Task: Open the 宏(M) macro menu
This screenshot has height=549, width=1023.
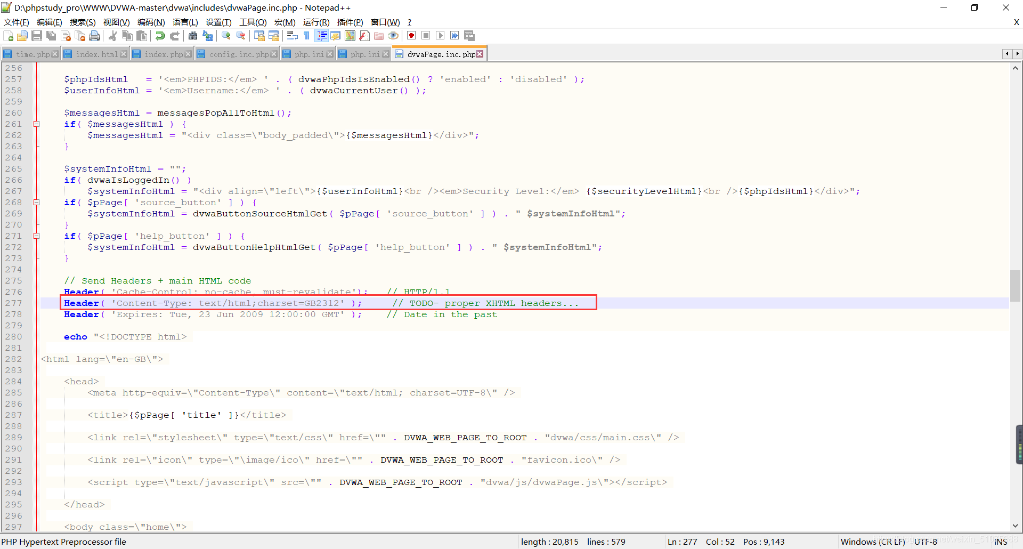Action: [285, 22]
